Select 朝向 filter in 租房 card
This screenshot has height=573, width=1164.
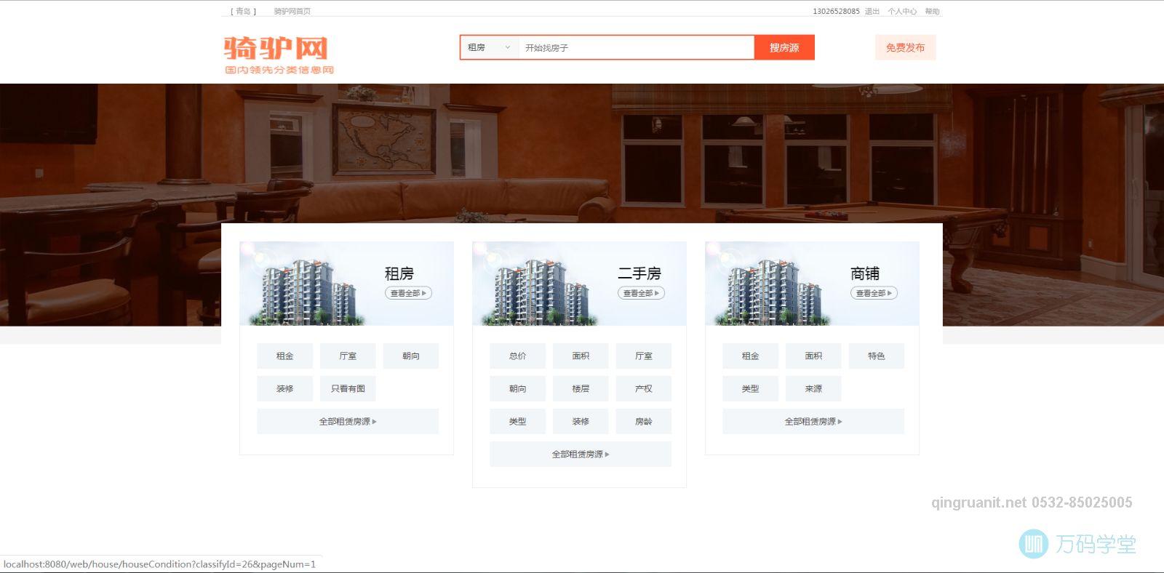(411, 356)
